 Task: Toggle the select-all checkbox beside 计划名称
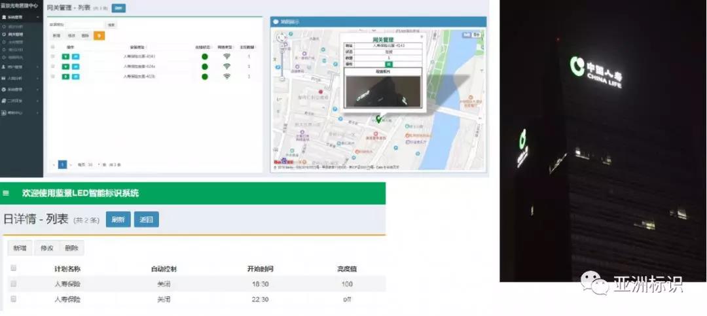13,268
